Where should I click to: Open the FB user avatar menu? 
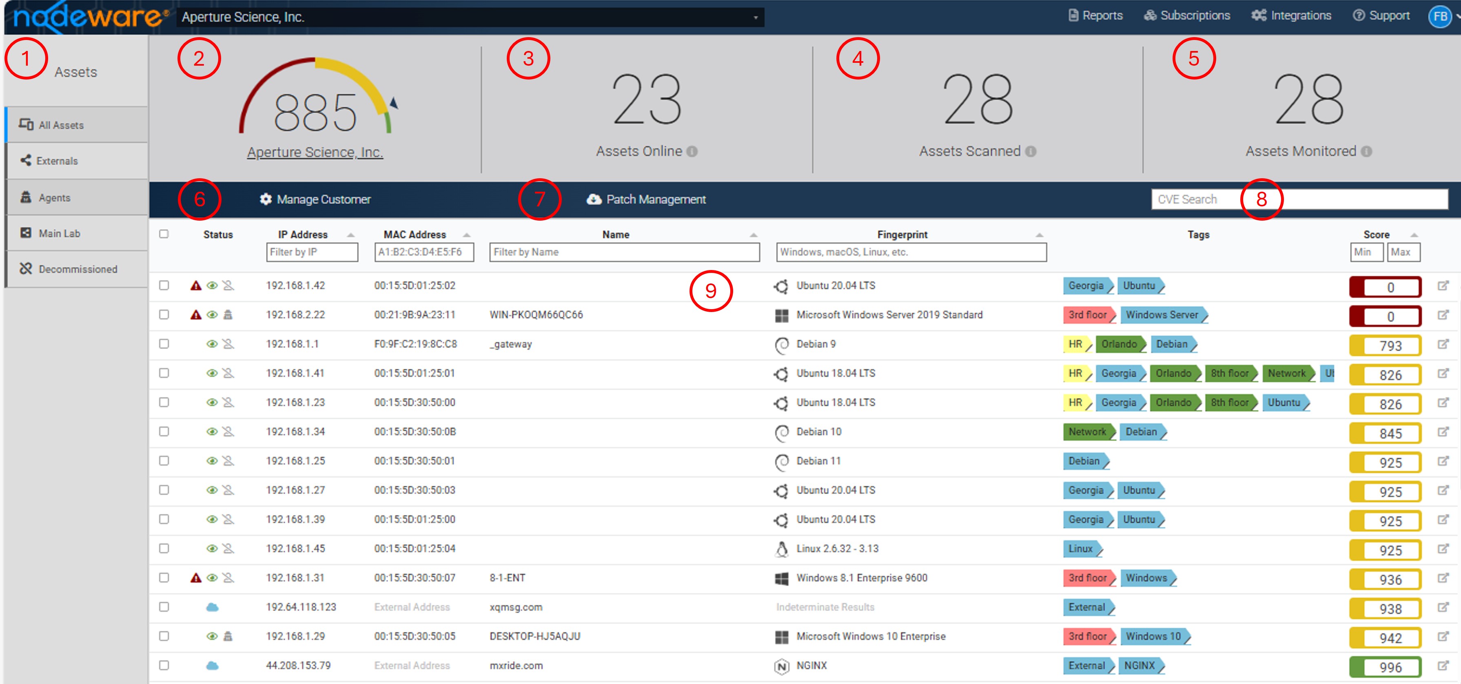(x=1440, y=16)
